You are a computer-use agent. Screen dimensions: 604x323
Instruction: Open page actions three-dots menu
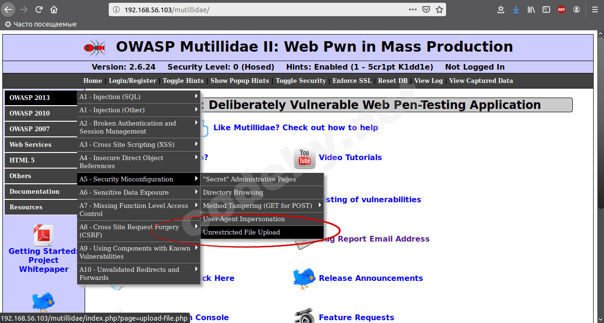click(x=413, y=9)
